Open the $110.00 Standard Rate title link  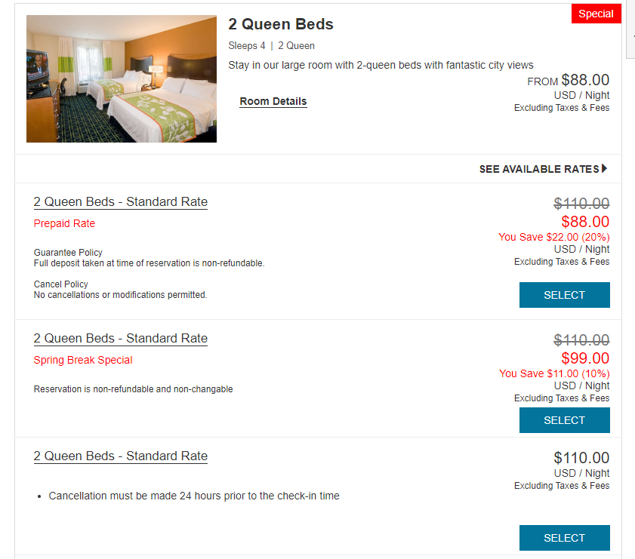121,456
